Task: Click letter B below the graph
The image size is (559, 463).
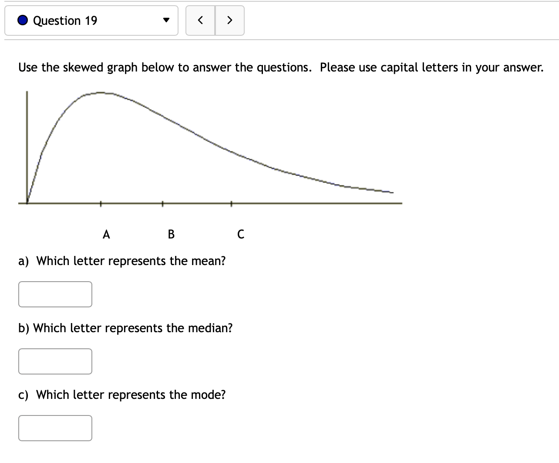Action: [170, 234]
